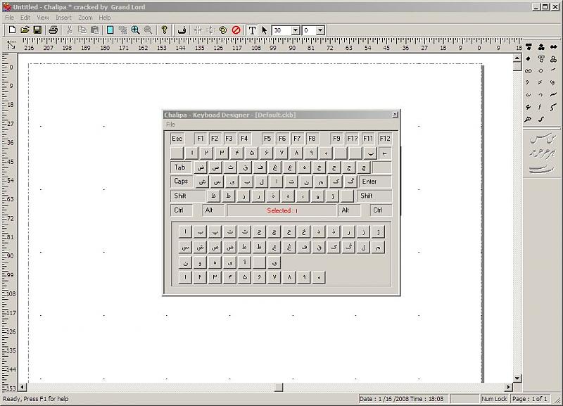Click the horizontal scrollbar right arrow
Screen dimensions: 563x406
[508, 387]
